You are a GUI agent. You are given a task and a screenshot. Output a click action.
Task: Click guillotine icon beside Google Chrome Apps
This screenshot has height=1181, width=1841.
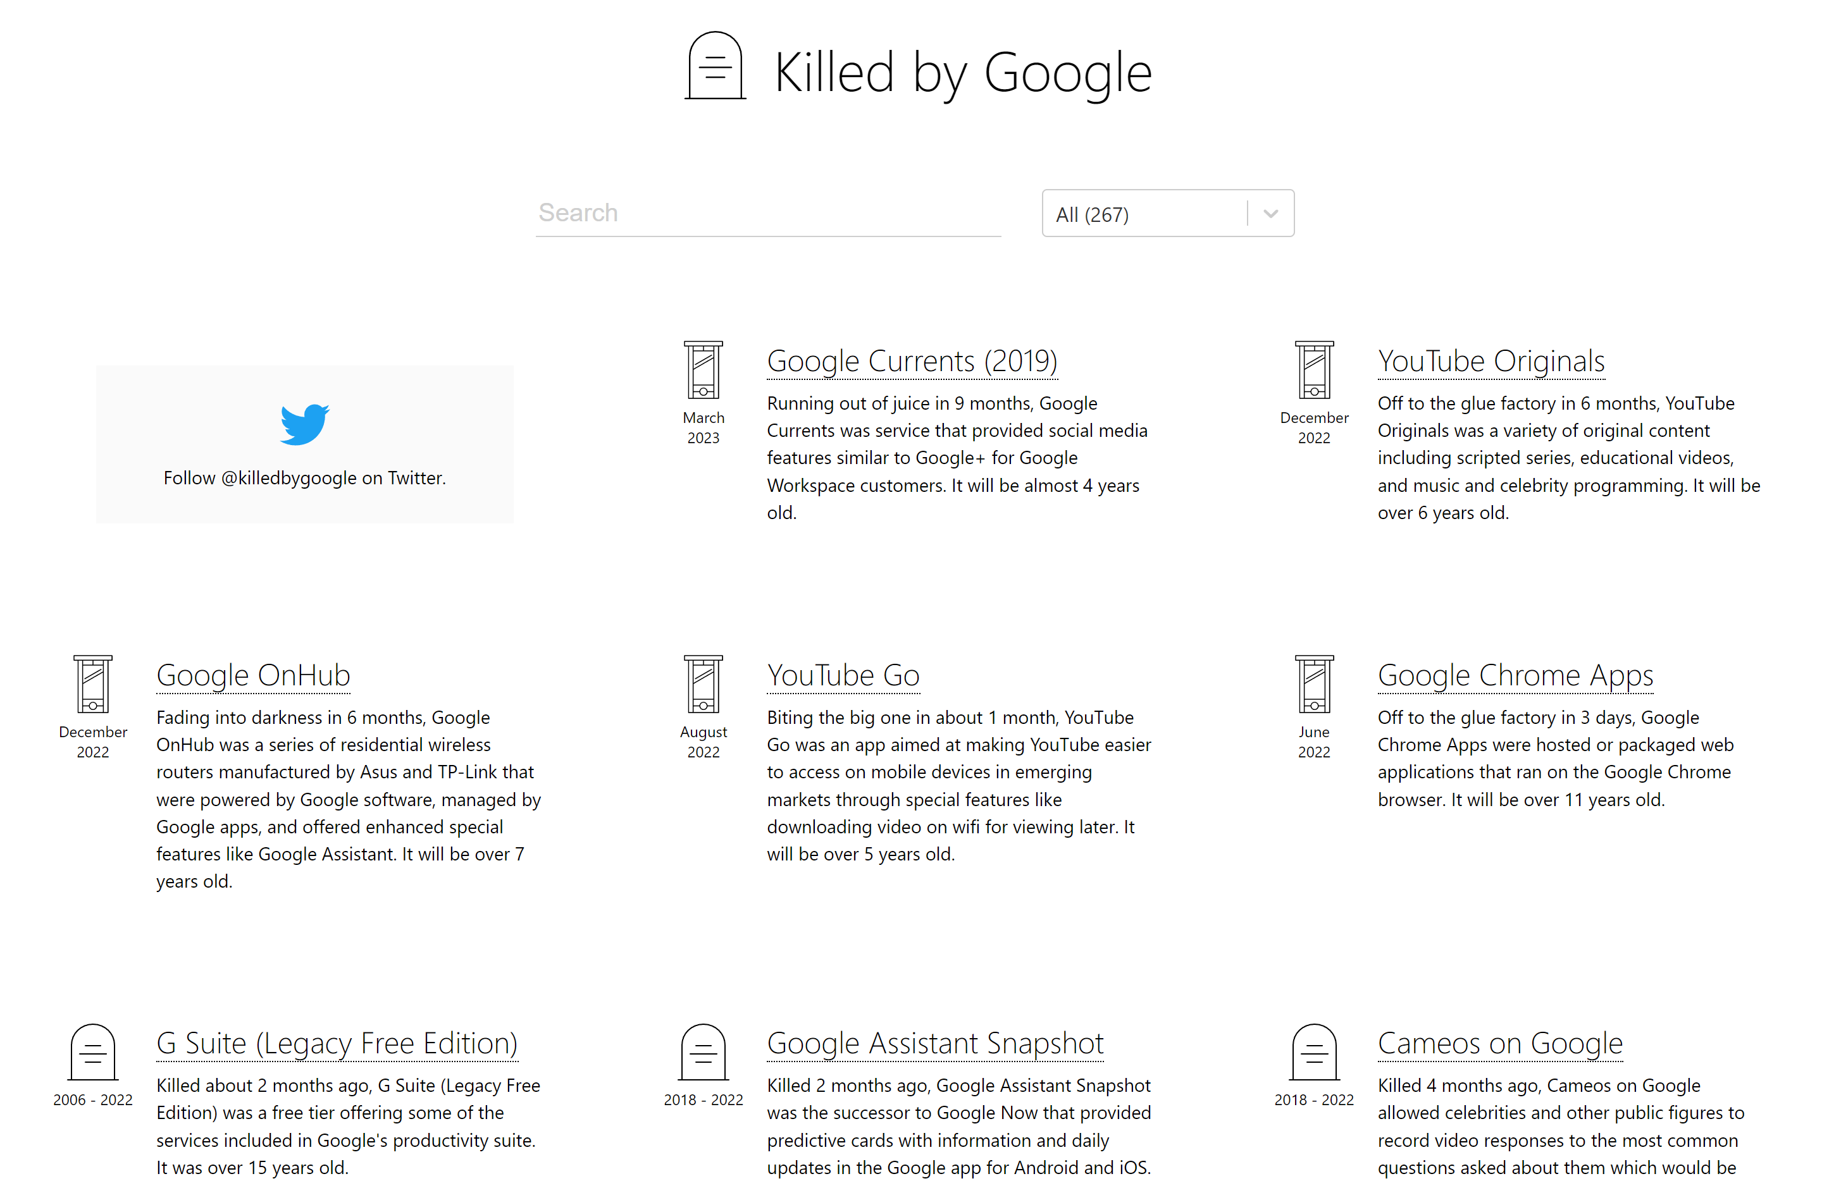click(x=1314, y=684)
